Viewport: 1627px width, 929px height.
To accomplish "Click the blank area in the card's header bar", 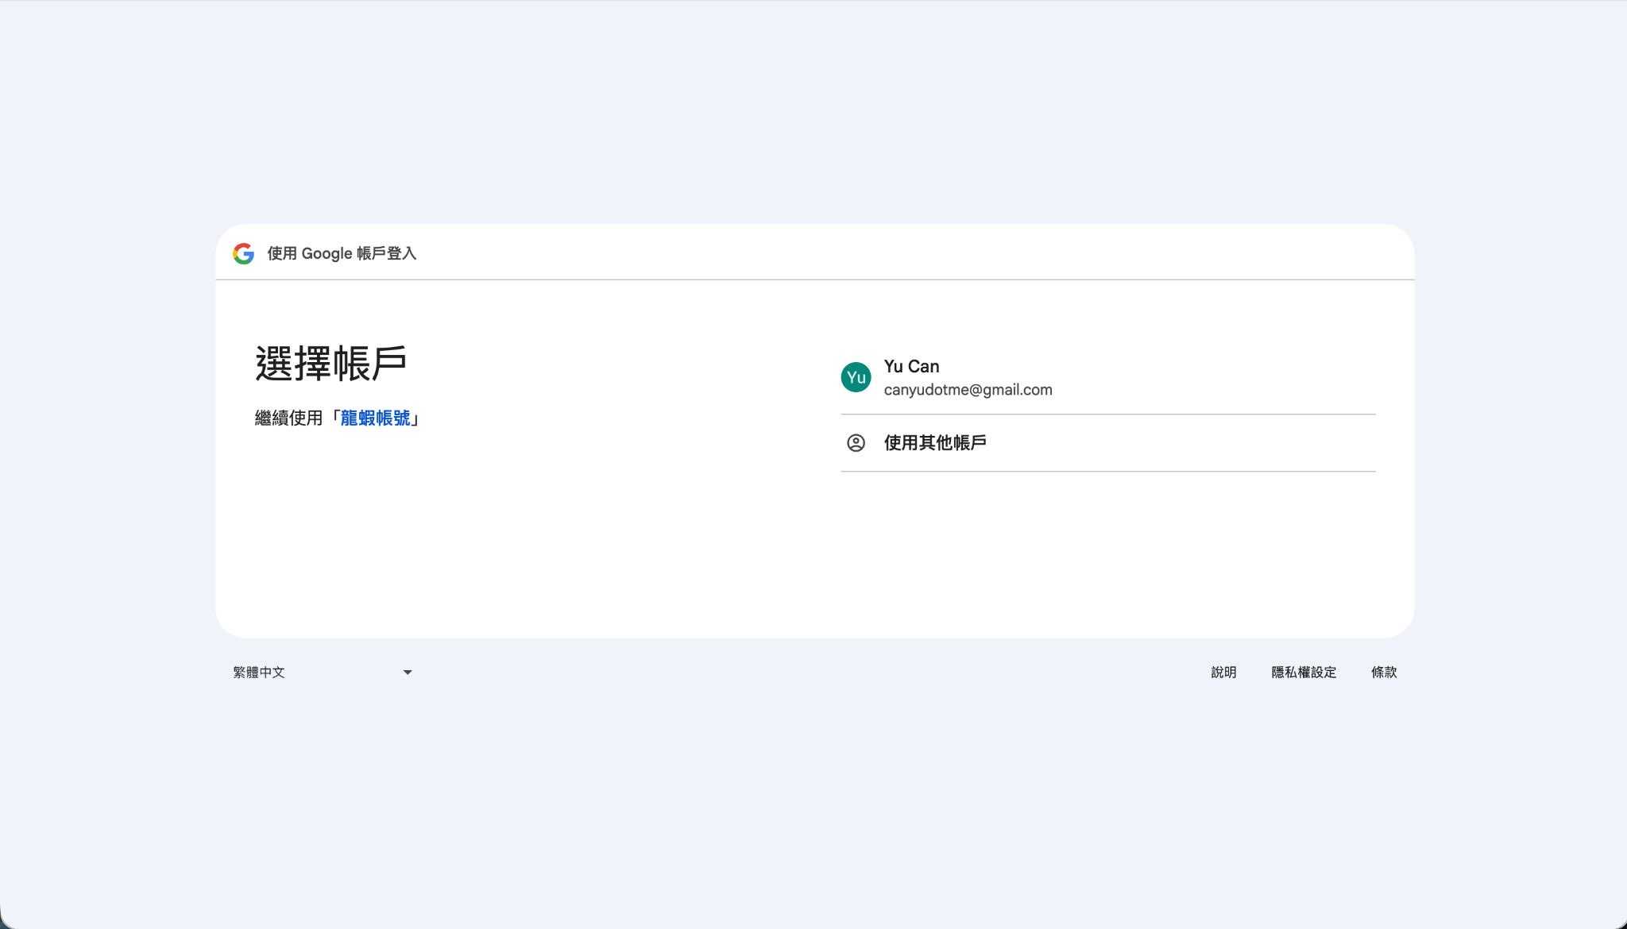I will pos(914,253).
